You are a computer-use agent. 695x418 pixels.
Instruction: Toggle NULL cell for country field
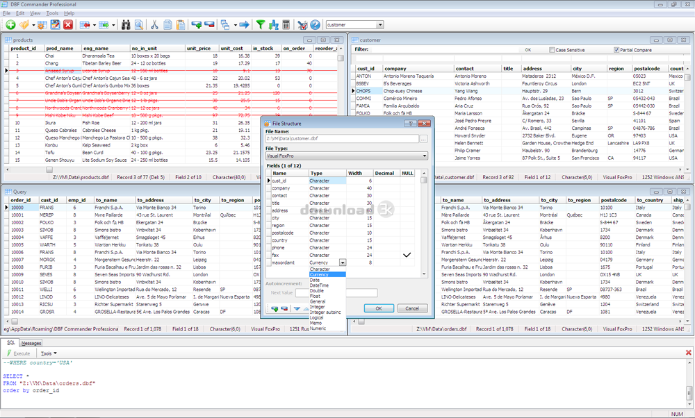[x=407, y=240]
